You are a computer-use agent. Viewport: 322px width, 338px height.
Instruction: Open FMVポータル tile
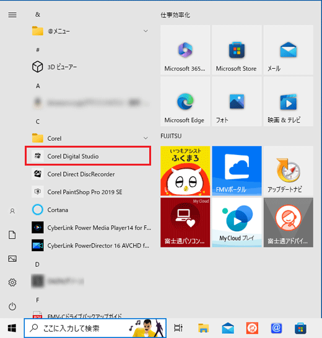coord(237,171)
